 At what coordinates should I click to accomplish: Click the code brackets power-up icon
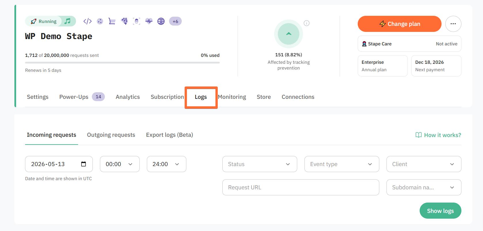(88, 21)
